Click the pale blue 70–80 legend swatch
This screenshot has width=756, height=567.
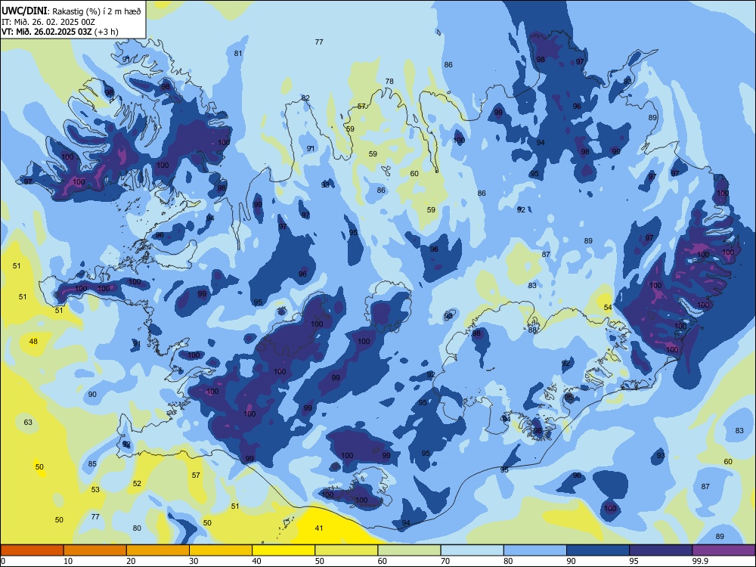[472, 550]
